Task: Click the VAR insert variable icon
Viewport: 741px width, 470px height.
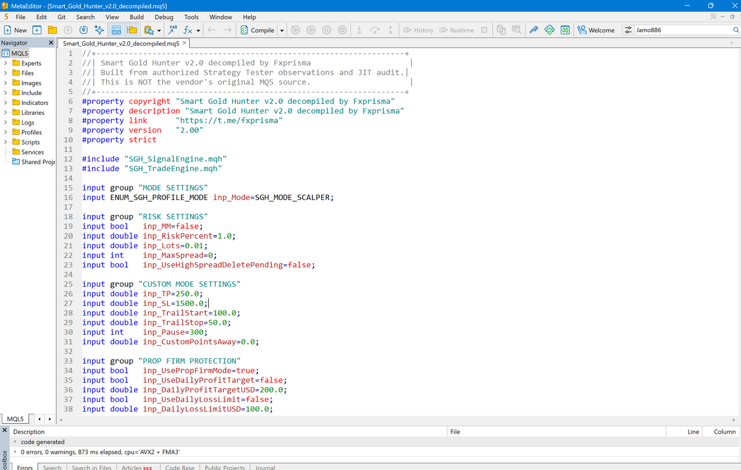Action: (x=174, y=30)
